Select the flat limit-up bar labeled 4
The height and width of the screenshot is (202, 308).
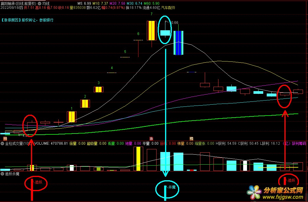point(112,73)
